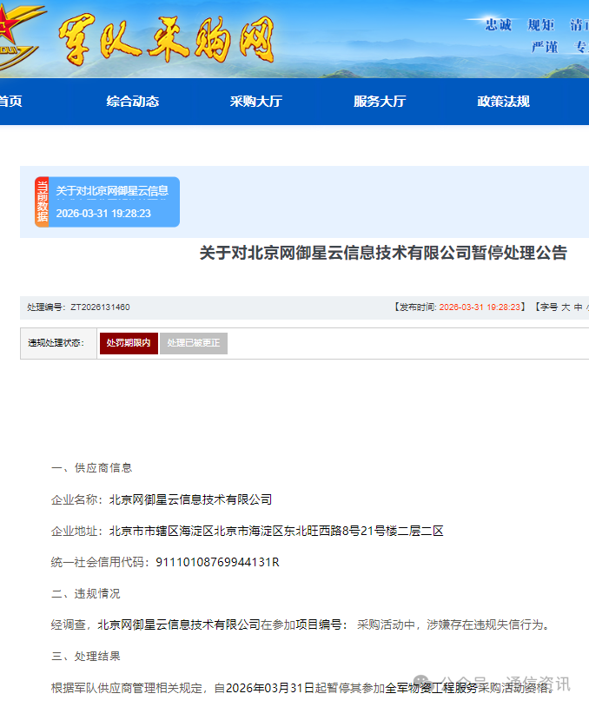Viewport: 589px width, 707px height.
Task: Click the processing number ZT2026131460
Action: click(100, 307)
